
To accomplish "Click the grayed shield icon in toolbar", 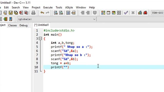I will tap(95, 13).
